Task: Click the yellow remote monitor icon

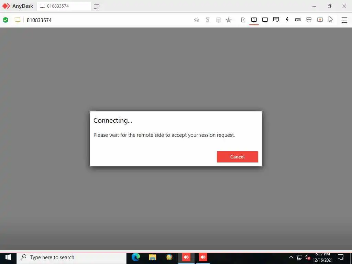Action: (18, 20)
